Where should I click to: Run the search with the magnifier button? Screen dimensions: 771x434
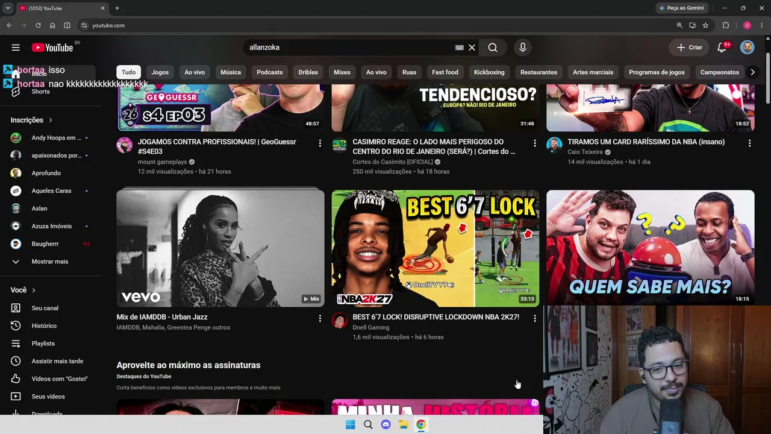coord(493,48)
